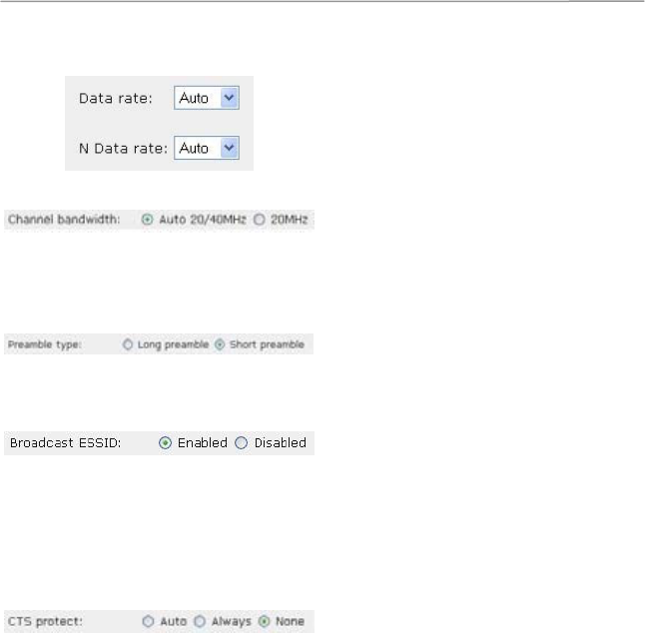Click the 'Broadcast ESSID:' label
Screen dimensions: 645x633
(66, 443)
